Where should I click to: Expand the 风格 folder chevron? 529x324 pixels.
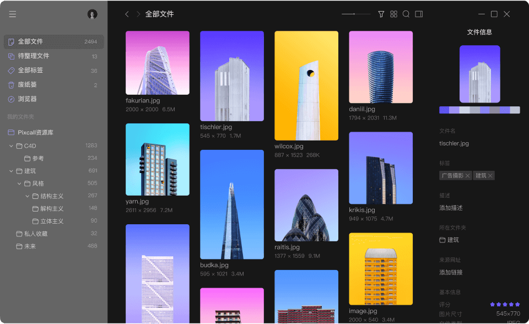19,183
